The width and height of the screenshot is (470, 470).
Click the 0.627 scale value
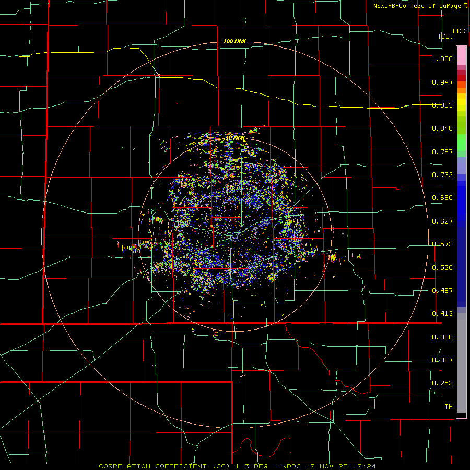(442, 221)
